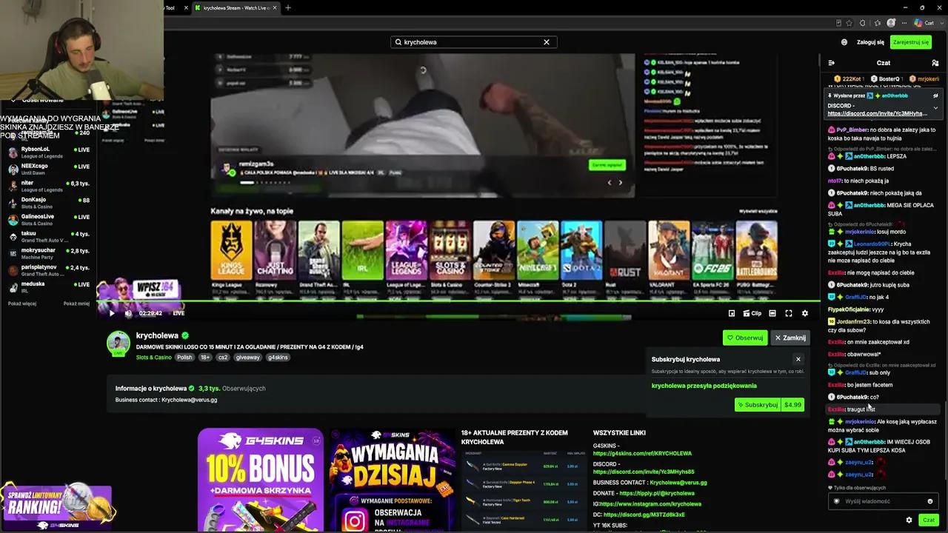
Task: Favorite this page star in browser
Action: pos(849,23)
